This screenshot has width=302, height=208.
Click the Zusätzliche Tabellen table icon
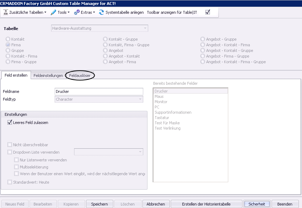point(6,12)
